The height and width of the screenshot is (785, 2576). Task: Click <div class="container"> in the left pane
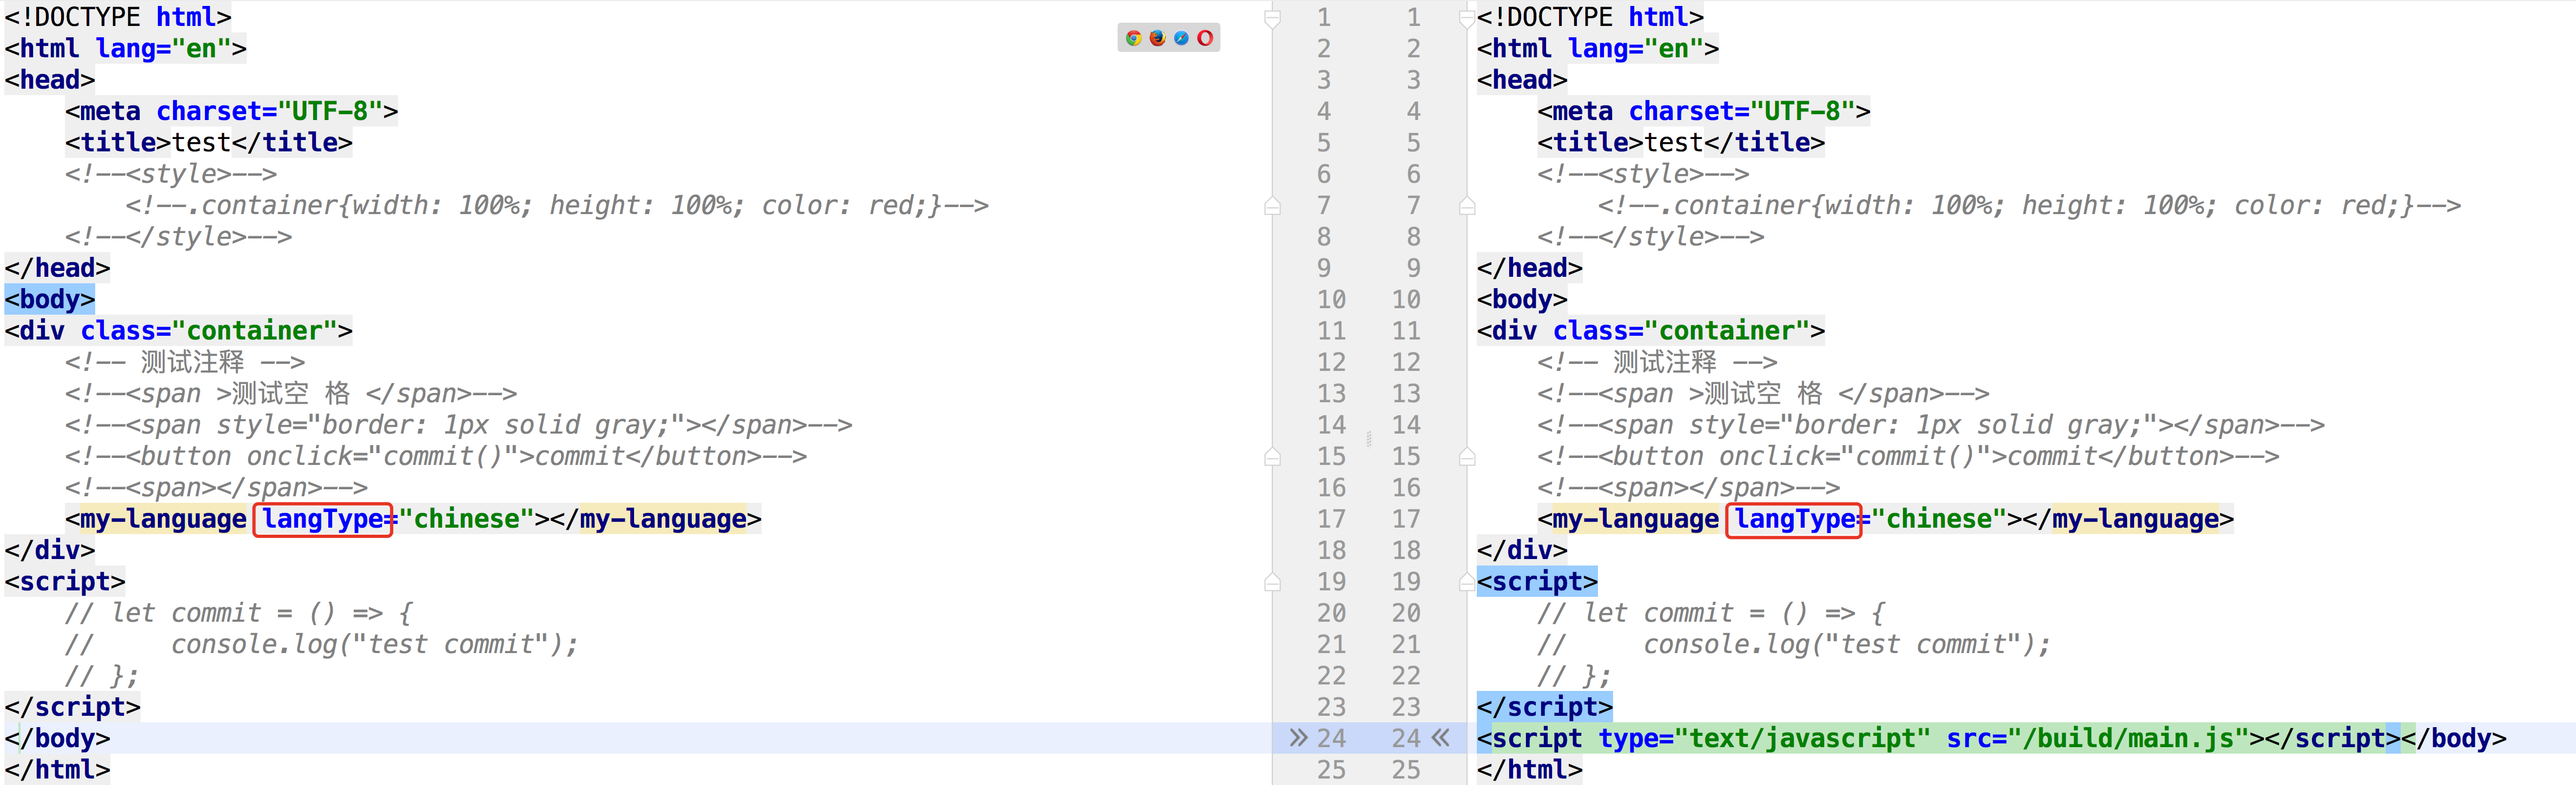click(x=178, y=330)
